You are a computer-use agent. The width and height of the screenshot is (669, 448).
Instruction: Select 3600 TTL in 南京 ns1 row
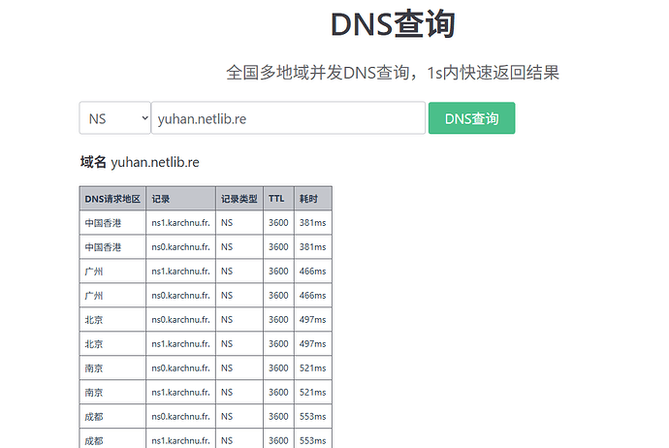[278, 392]
